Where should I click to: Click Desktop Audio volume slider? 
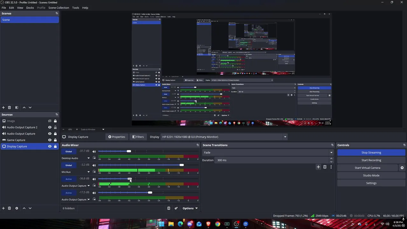pyautogui.click(x=148, y=151)
